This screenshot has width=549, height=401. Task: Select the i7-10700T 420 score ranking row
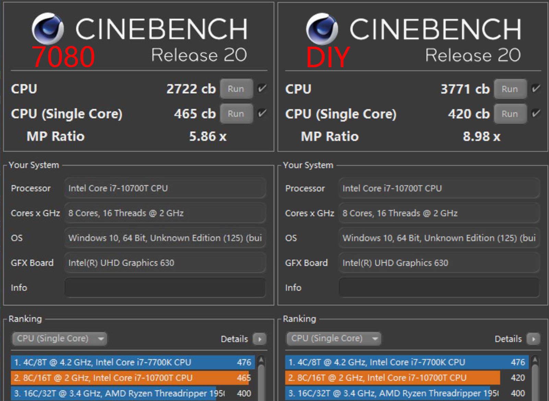click(392, 378)
